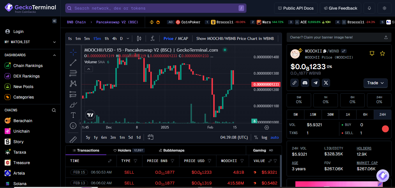This screenshot has width=395, height=188.
Task: Toggle Price view on chart
Action: 168,38
